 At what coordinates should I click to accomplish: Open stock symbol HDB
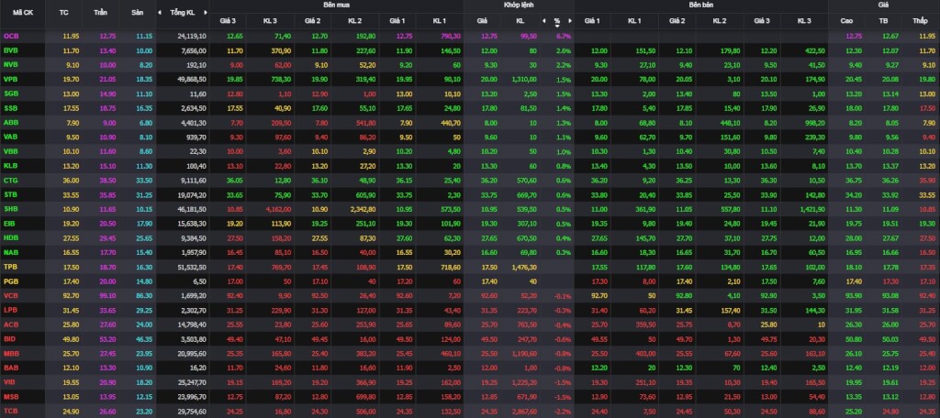click(11, 237)
